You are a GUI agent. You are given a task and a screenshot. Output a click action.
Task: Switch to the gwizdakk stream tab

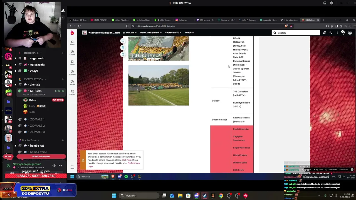pos(268,20)
